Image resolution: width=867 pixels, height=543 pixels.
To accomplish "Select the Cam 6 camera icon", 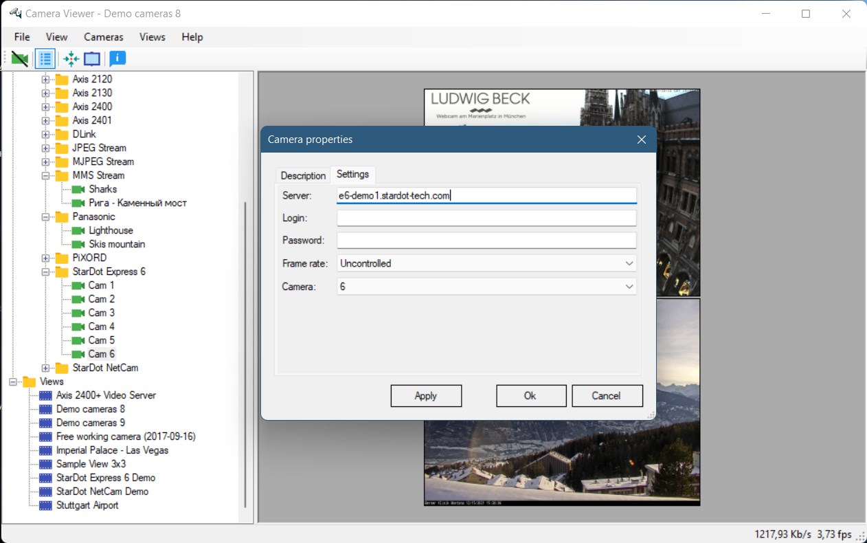I will (78, 354).
